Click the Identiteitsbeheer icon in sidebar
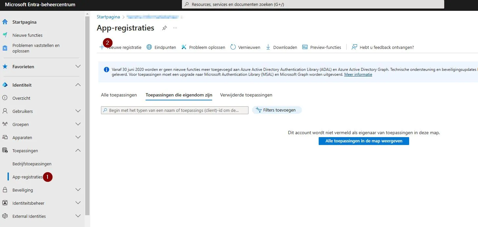 (x=5, y=203)
